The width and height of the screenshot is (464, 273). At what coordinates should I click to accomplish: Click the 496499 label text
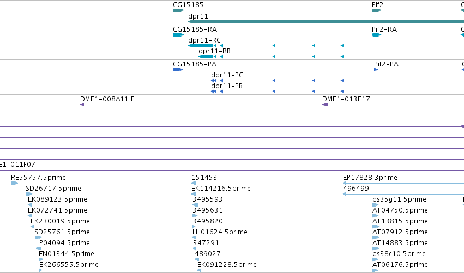coord(356,189)
